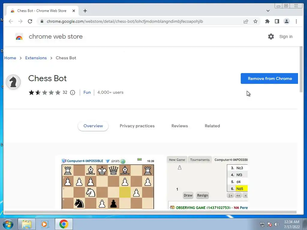
Task: Close the Chess Bot tab
Action: (x=74, y=11)
